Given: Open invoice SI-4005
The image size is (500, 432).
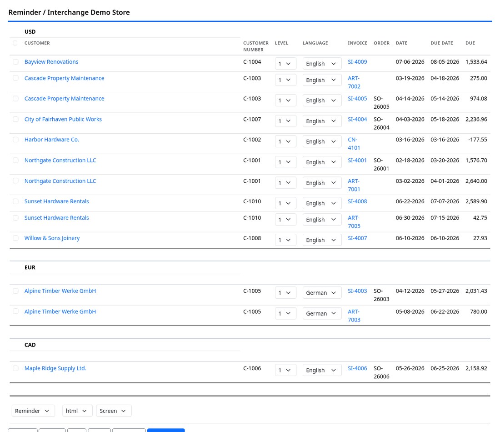Looking at the screenshot, I should [357, 99].
